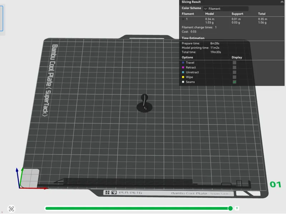This screenshot has height=214, width=286.
Task: Click the yellow Wipe color square
Action: click(183, 77)
